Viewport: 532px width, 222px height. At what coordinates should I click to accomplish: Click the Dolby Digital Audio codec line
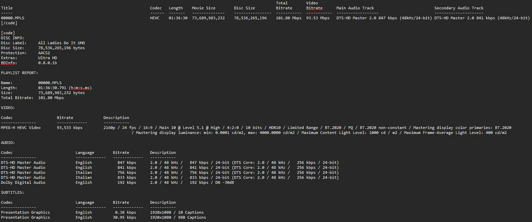coord(23,182)
